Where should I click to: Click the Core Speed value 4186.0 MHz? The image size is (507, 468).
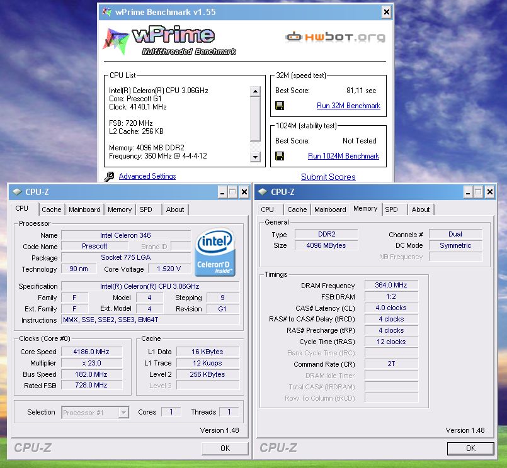pyautogui.click(x=91, y=352)
